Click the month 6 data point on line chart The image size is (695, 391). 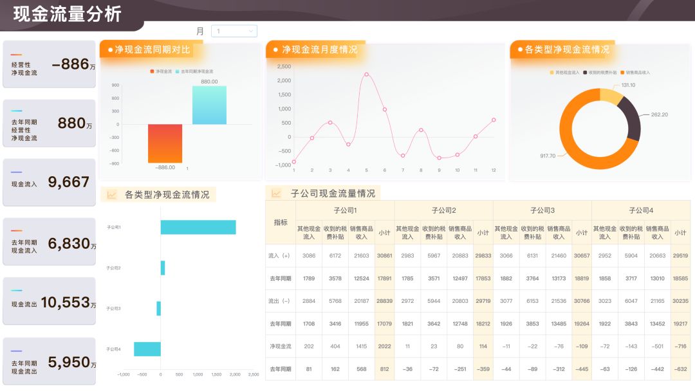point(385,109)
